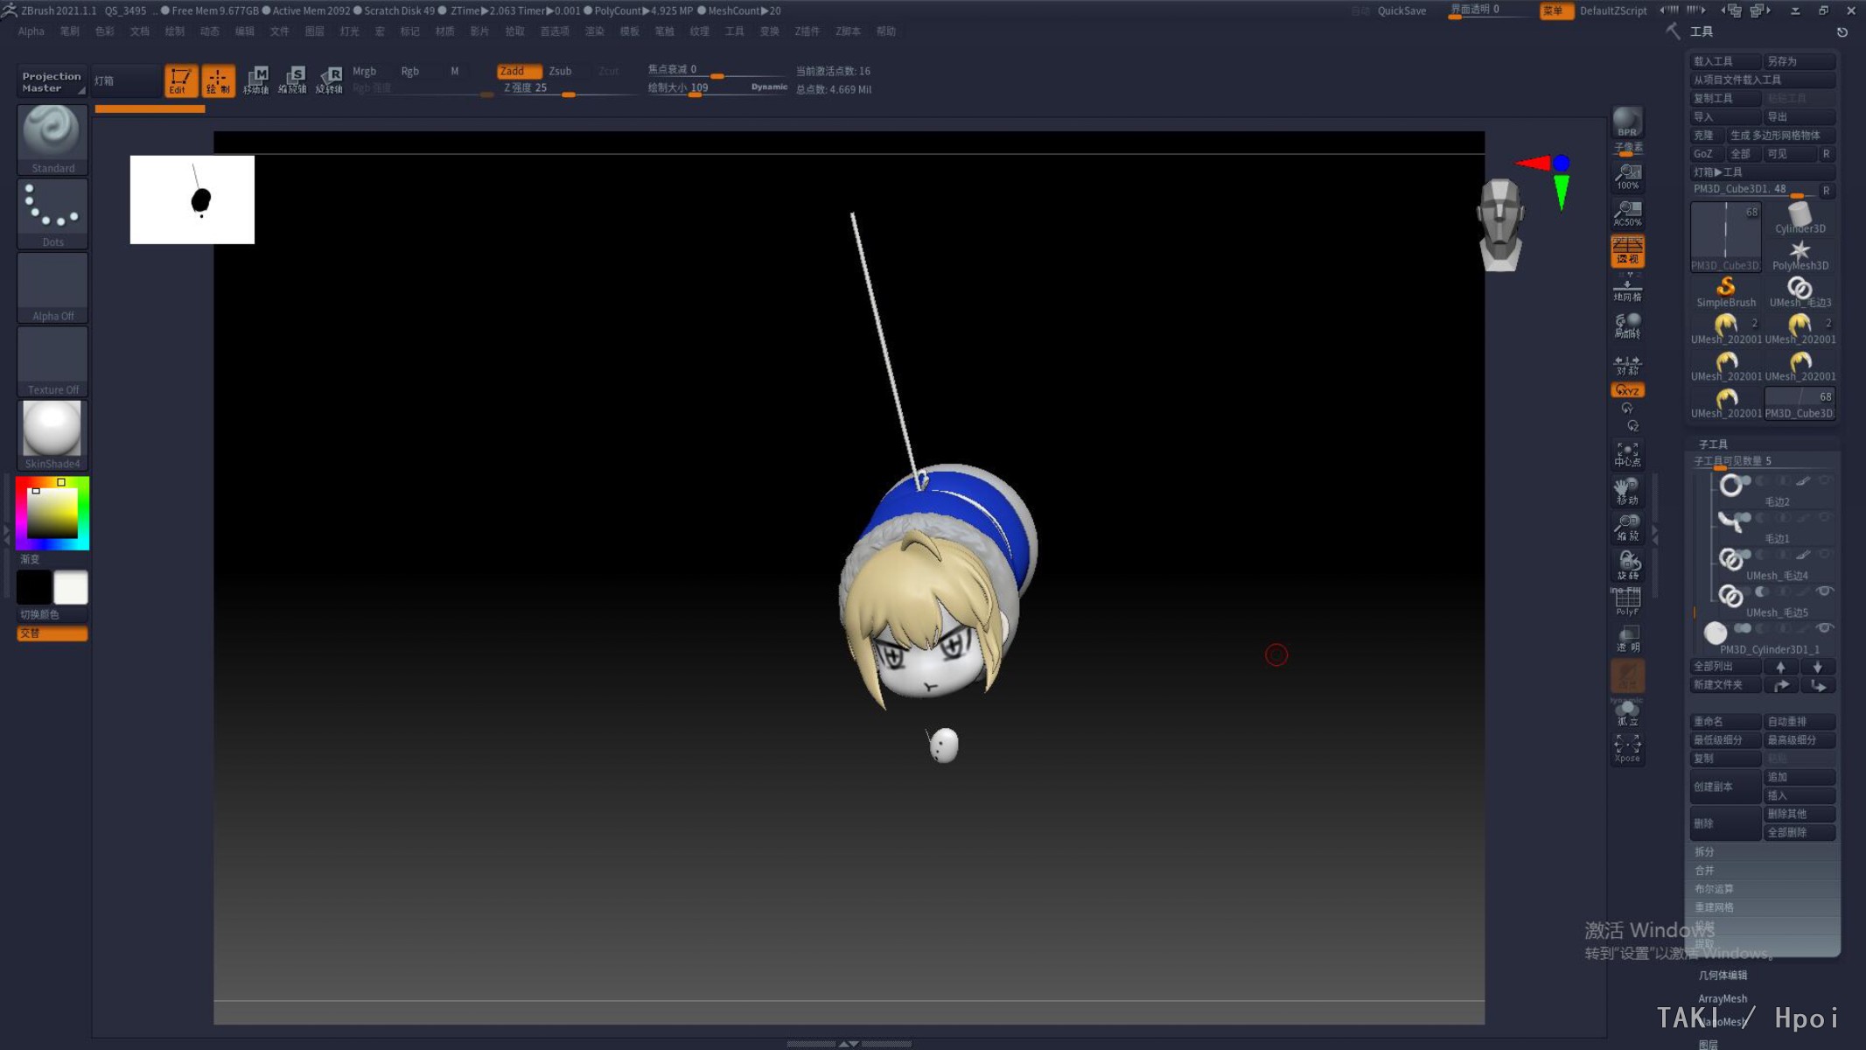Image resolution: width=1866 pixels, height=1050 pixels.
Task: Select the Scale gizmo (缩放轴) tool
Action: tap(292, 80)
